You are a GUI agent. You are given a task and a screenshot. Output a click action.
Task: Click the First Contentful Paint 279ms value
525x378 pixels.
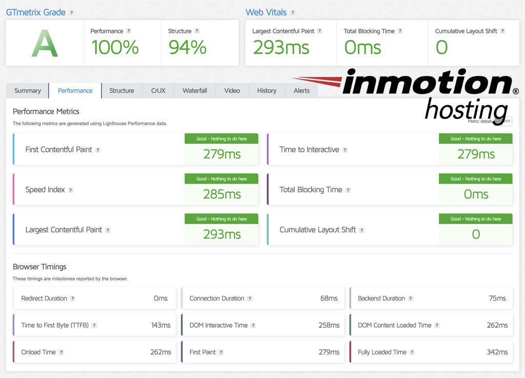click(222, 154)
